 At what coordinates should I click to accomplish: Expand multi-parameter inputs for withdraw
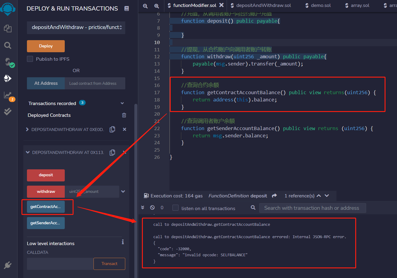123,191
